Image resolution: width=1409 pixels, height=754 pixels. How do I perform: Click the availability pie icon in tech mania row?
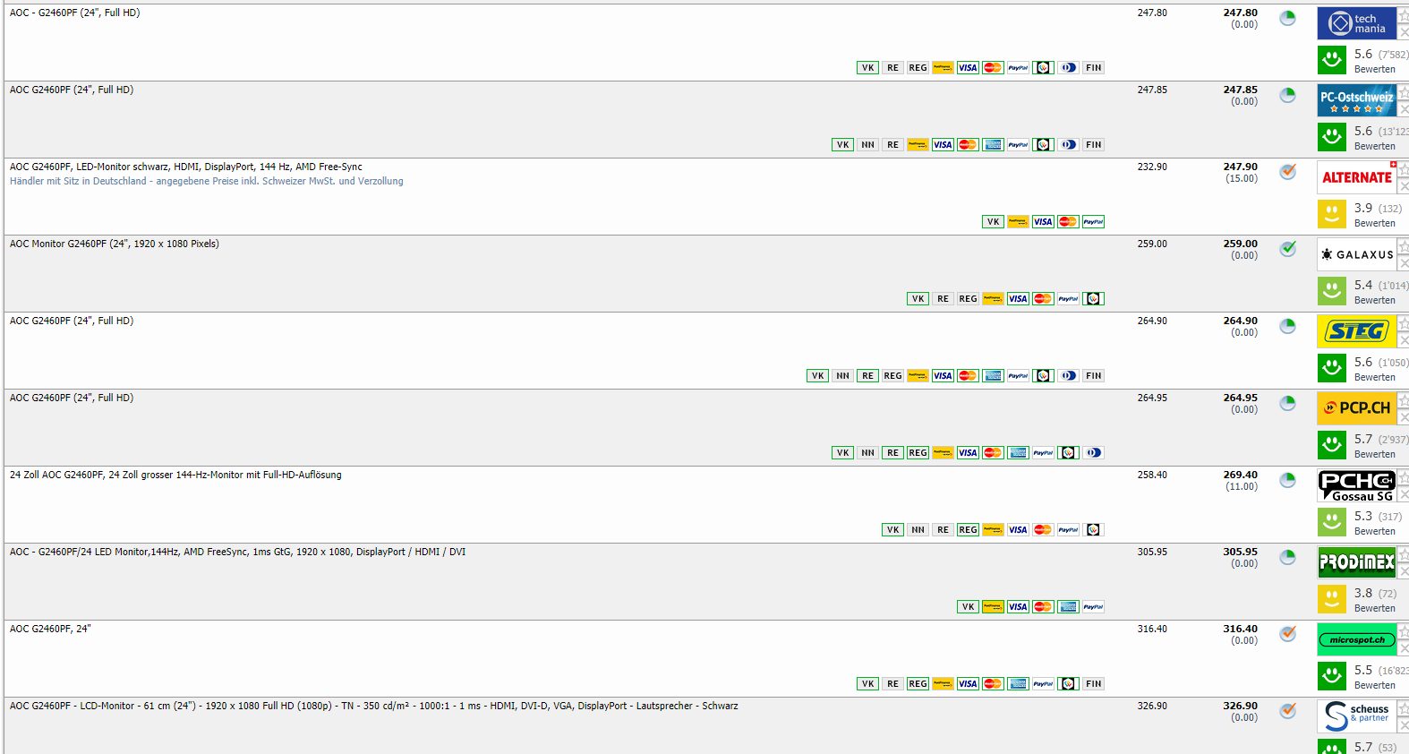click(1287, 18)
